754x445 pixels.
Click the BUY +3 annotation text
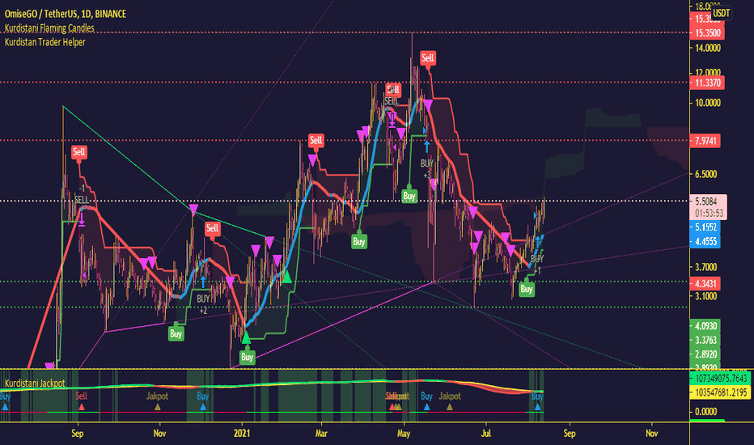[x=427, y=169]
